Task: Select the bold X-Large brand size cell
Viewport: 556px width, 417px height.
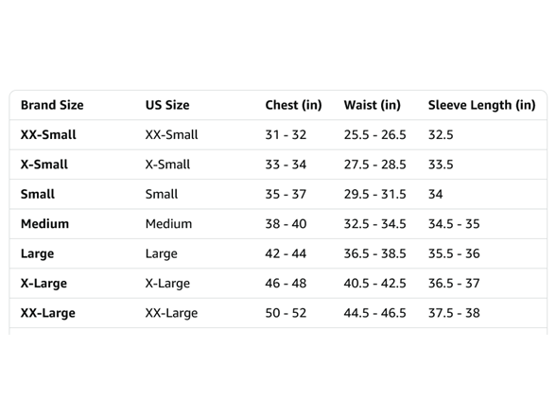Action: (43, 284)
